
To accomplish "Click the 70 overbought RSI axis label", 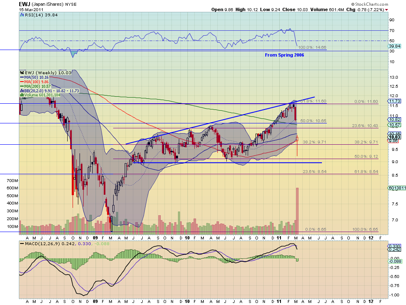I will 392,31.
